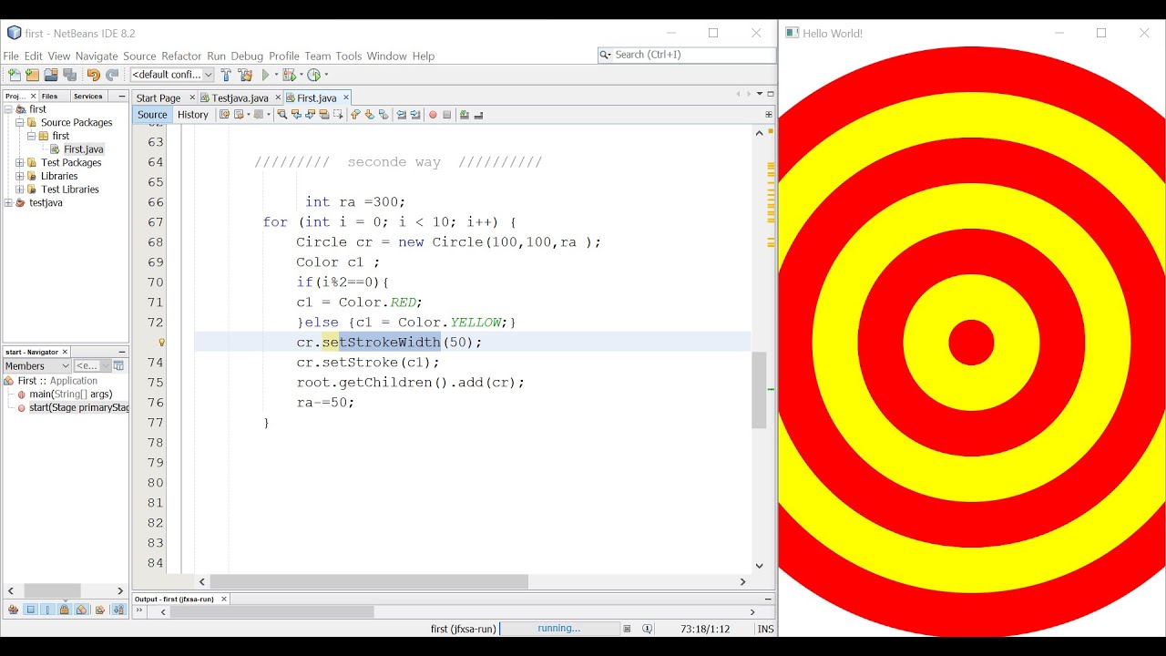Toggle Show Static Members filter in Navigator
Screen dimensions: 1166x656
click(x=47, y=610)
